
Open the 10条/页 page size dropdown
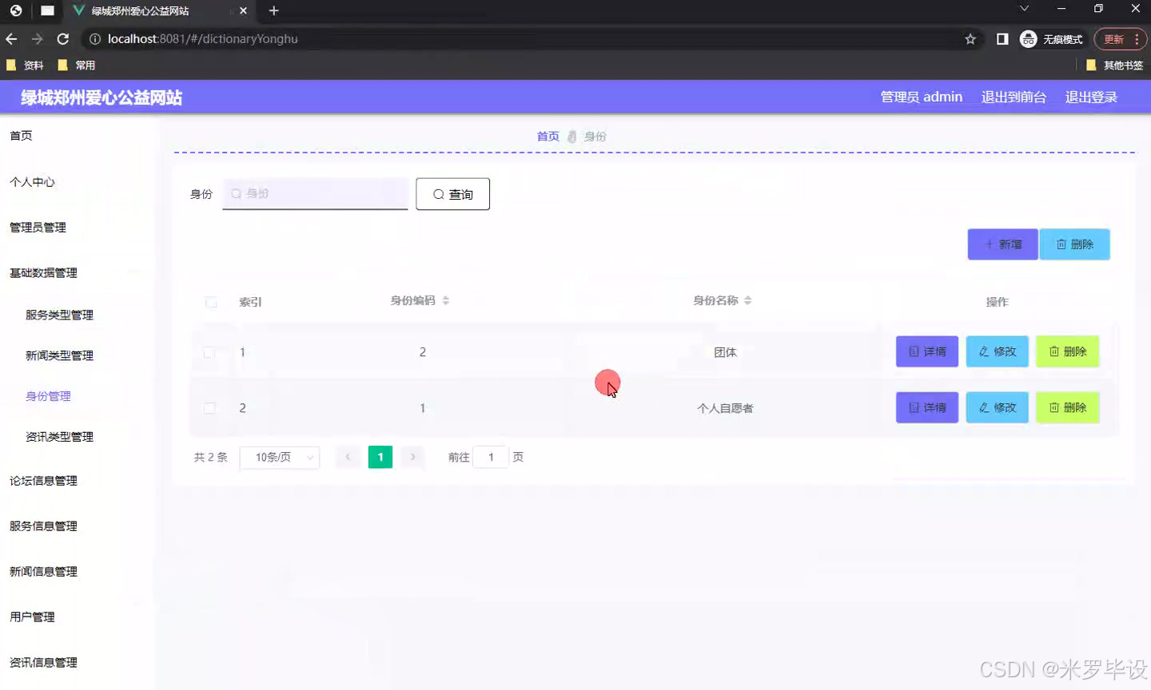click(x=280, y=457)
